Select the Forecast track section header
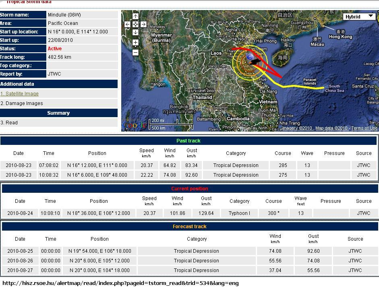 189,227
